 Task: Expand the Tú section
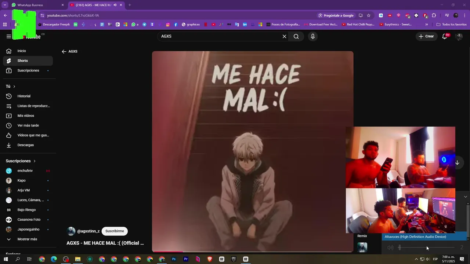coord(11,87)
